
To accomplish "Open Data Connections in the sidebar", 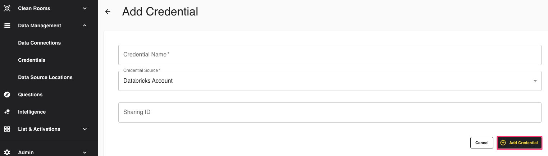I will (40, 43).
